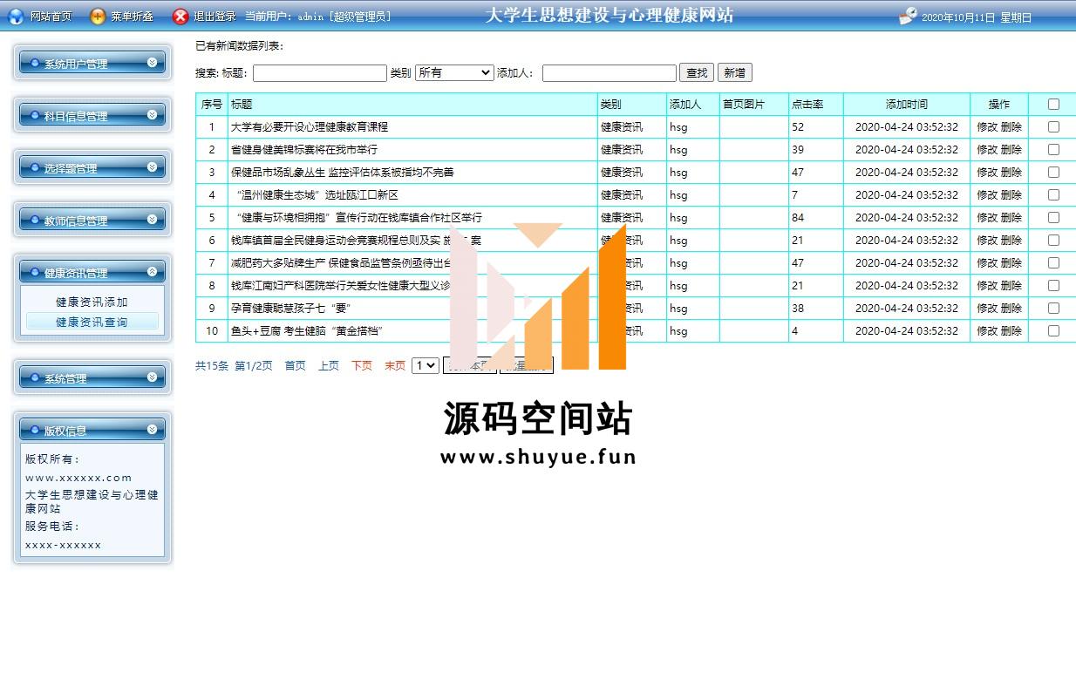Open the 类别 category dropdown
This screenshot has height=693, width=1076.
(454, 73)
